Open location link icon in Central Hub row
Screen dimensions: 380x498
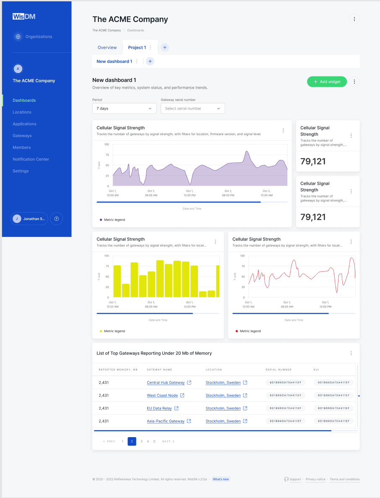click(x=245, y=383)
